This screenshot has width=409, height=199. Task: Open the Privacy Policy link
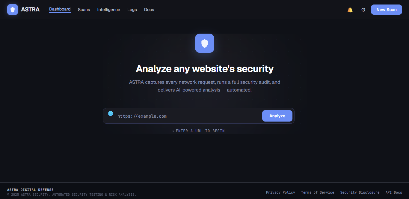[280, 192]
